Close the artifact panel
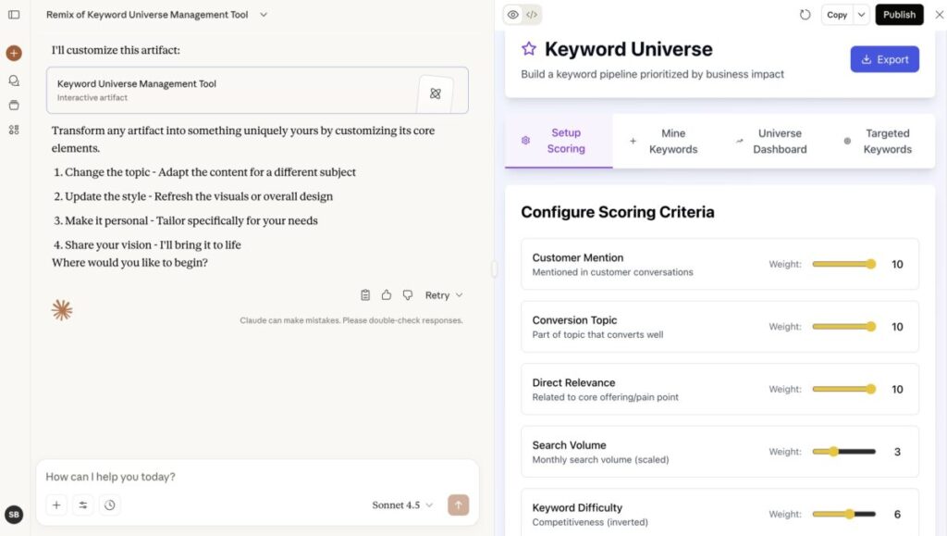The width and height of the screenshot is (947, 536). tap(940, 15)
